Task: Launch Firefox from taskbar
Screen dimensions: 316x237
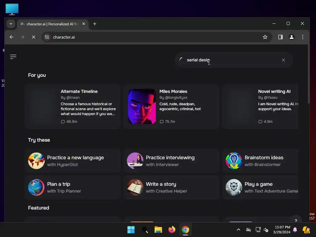Action: pos(172,230)
